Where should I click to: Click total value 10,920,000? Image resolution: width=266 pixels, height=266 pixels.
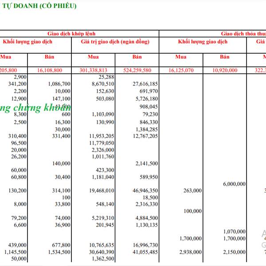pos(225,70)
